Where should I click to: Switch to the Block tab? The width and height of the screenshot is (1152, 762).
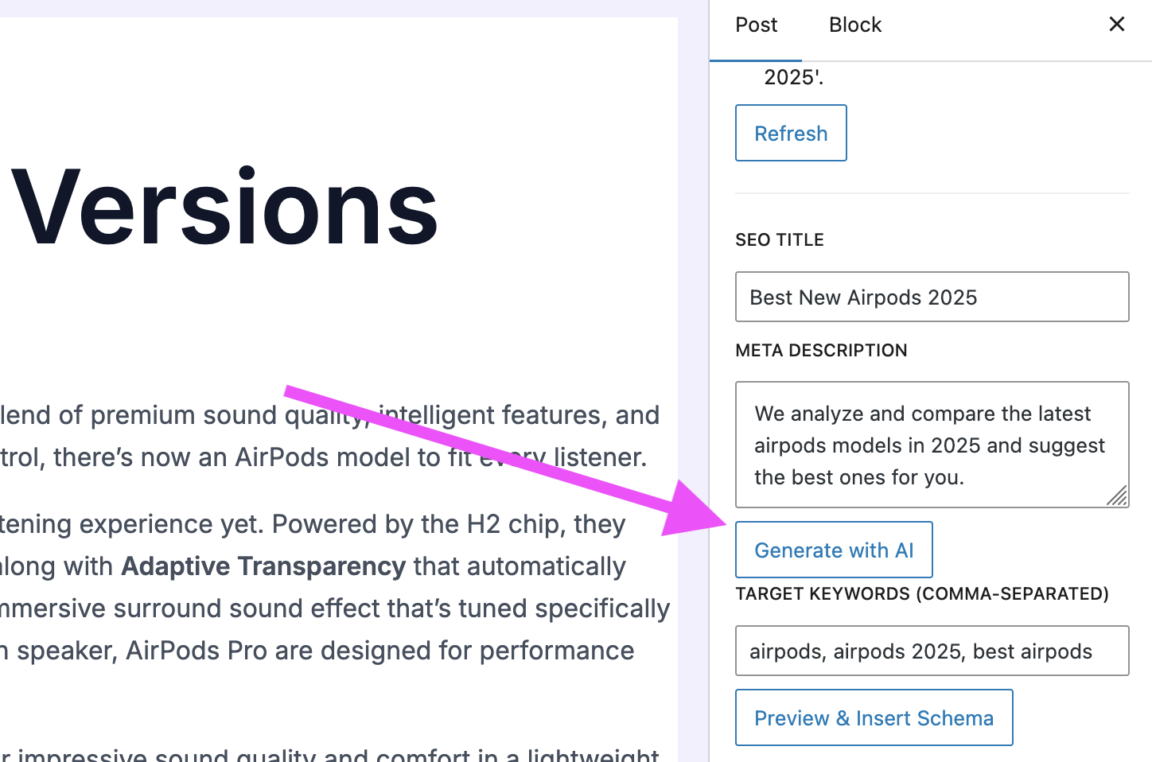[854, 24]
